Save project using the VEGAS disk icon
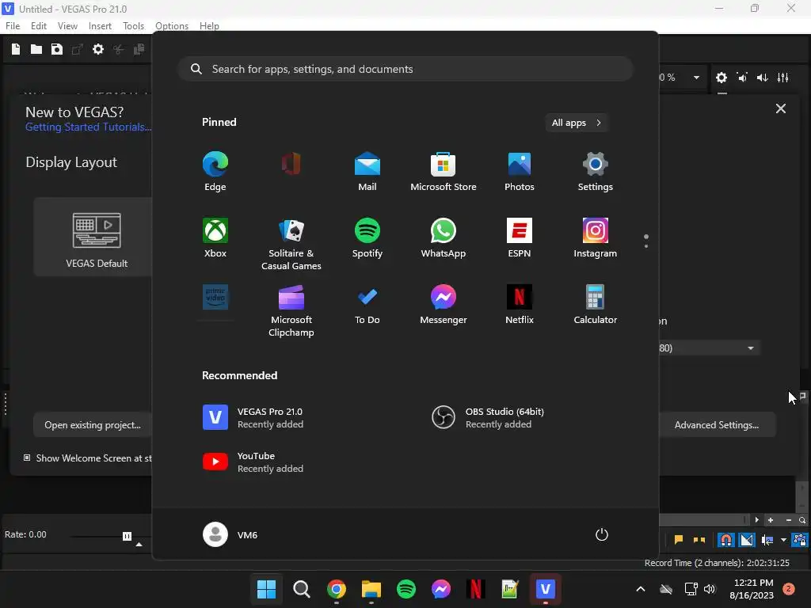811x608 pixels. point(57,49)
